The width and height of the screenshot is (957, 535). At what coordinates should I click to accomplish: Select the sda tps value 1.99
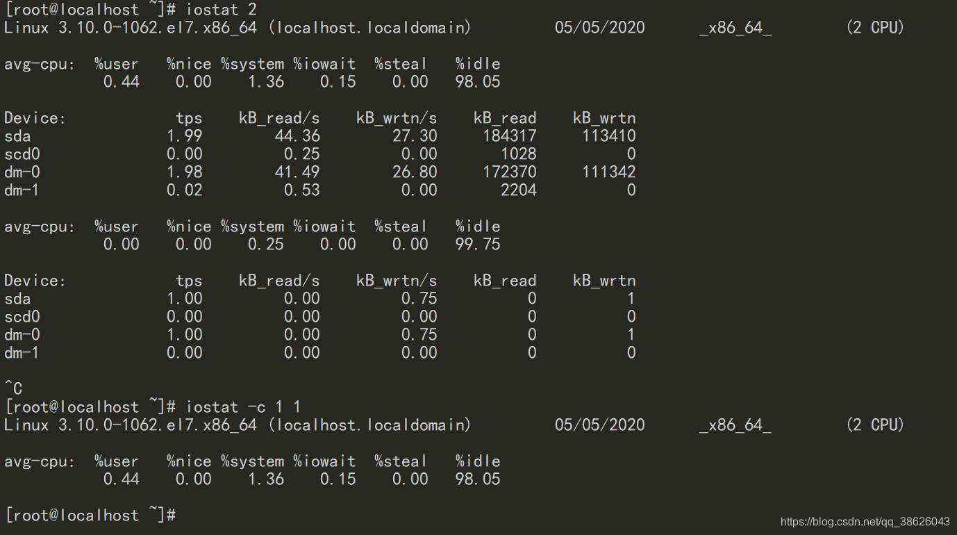pyautogui.click(x=185, y=136)
